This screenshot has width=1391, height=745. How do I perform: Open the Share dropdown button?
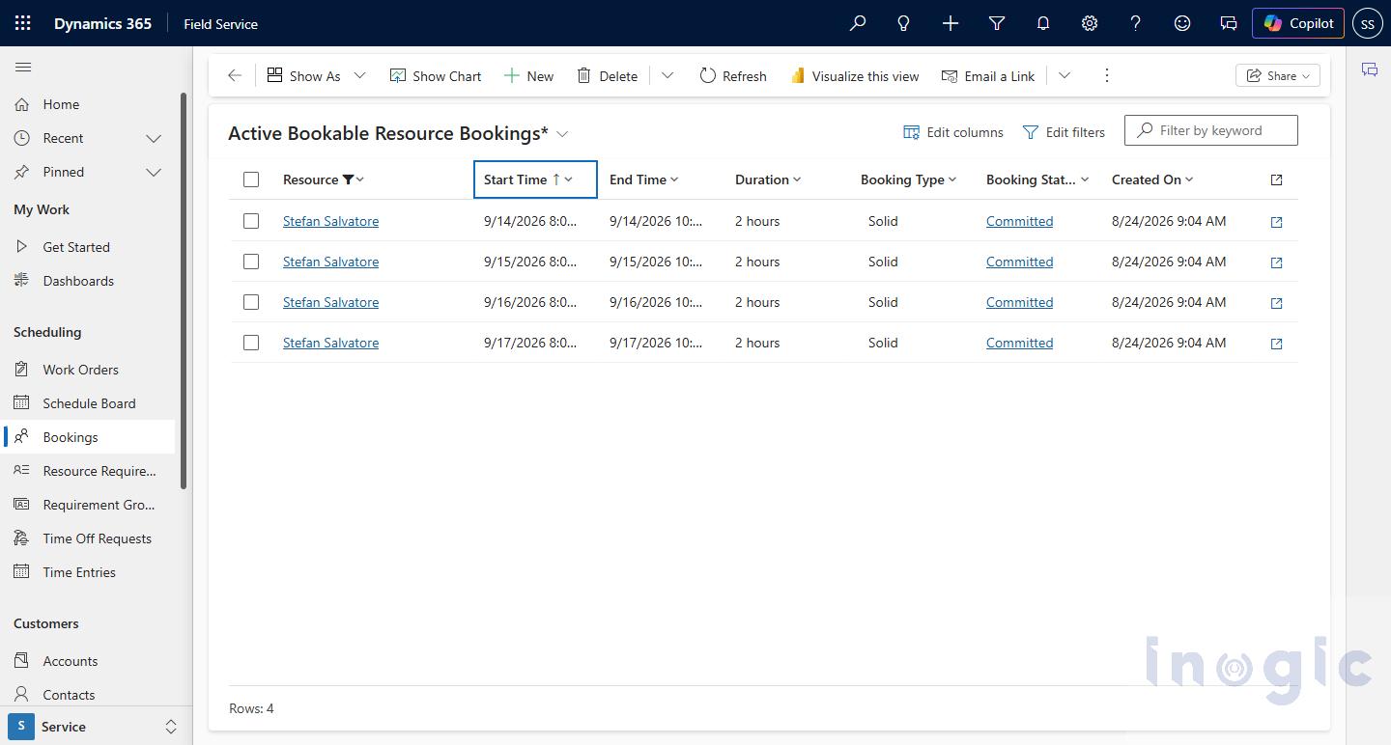1278,75
